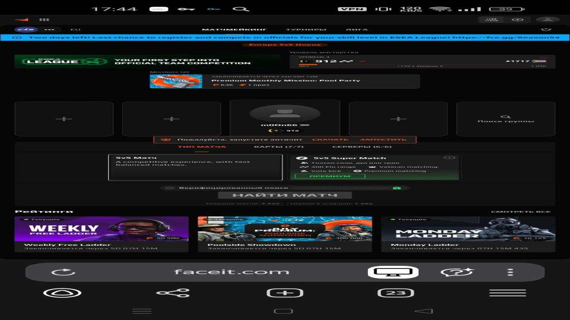The height and width of the screenshot is (320, 570).
Task: Select the Europe 5v5 Queue pill
Action: coord(285,45)
